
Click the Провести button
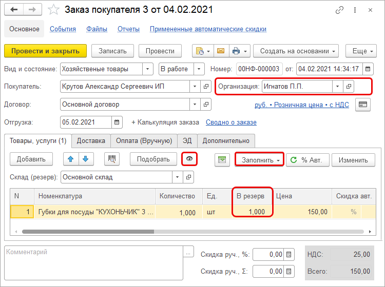point(160,51)
